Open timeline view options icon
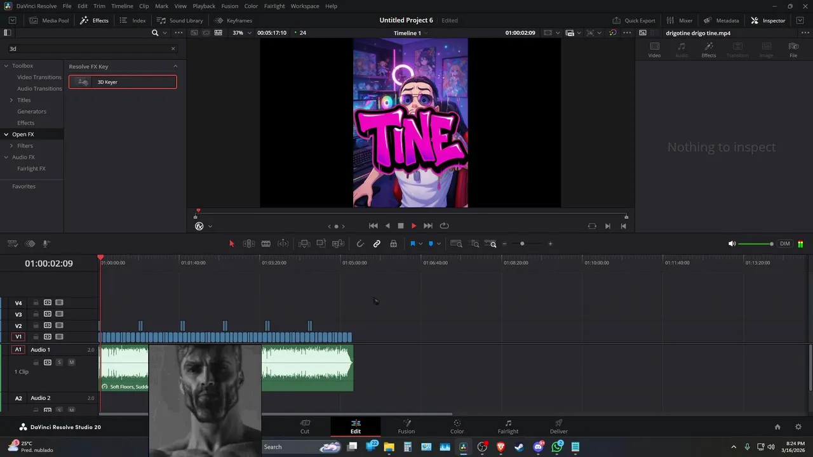This screenshot has width=813, height=457. [12, 244]
